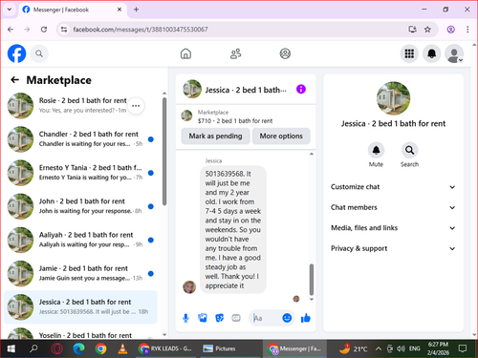Open Facebook search magnifier
The height and width of the screenshot is (358, 478).
[x=39, y=53]
